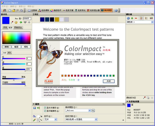Click the blue 蓝 channel slider
The height and width of the screenshot is (126, 155).
click(14, 69)
